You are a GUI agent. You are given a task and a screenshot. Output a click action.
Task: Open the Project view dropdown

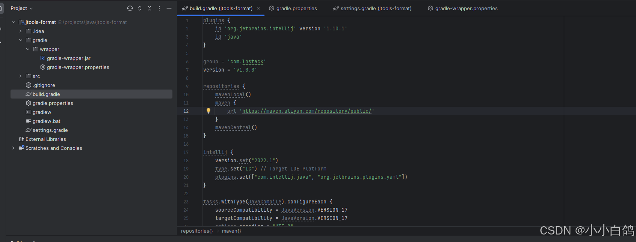21,8
